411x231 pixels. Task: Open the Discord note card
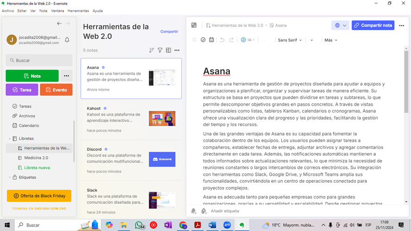click(x=131, y=160)
